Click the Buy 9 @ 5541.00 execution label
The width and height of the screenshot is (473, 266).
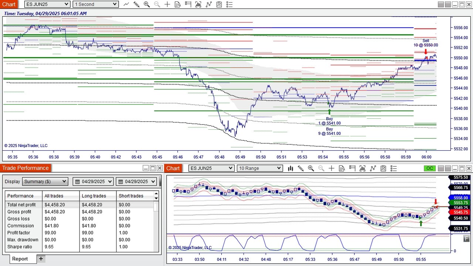(329, 131)
